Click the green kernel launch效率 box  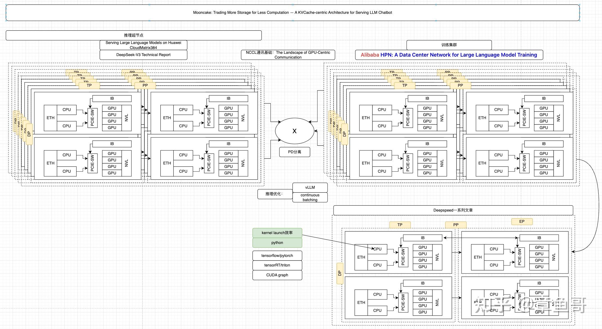(x=277, y=233)
